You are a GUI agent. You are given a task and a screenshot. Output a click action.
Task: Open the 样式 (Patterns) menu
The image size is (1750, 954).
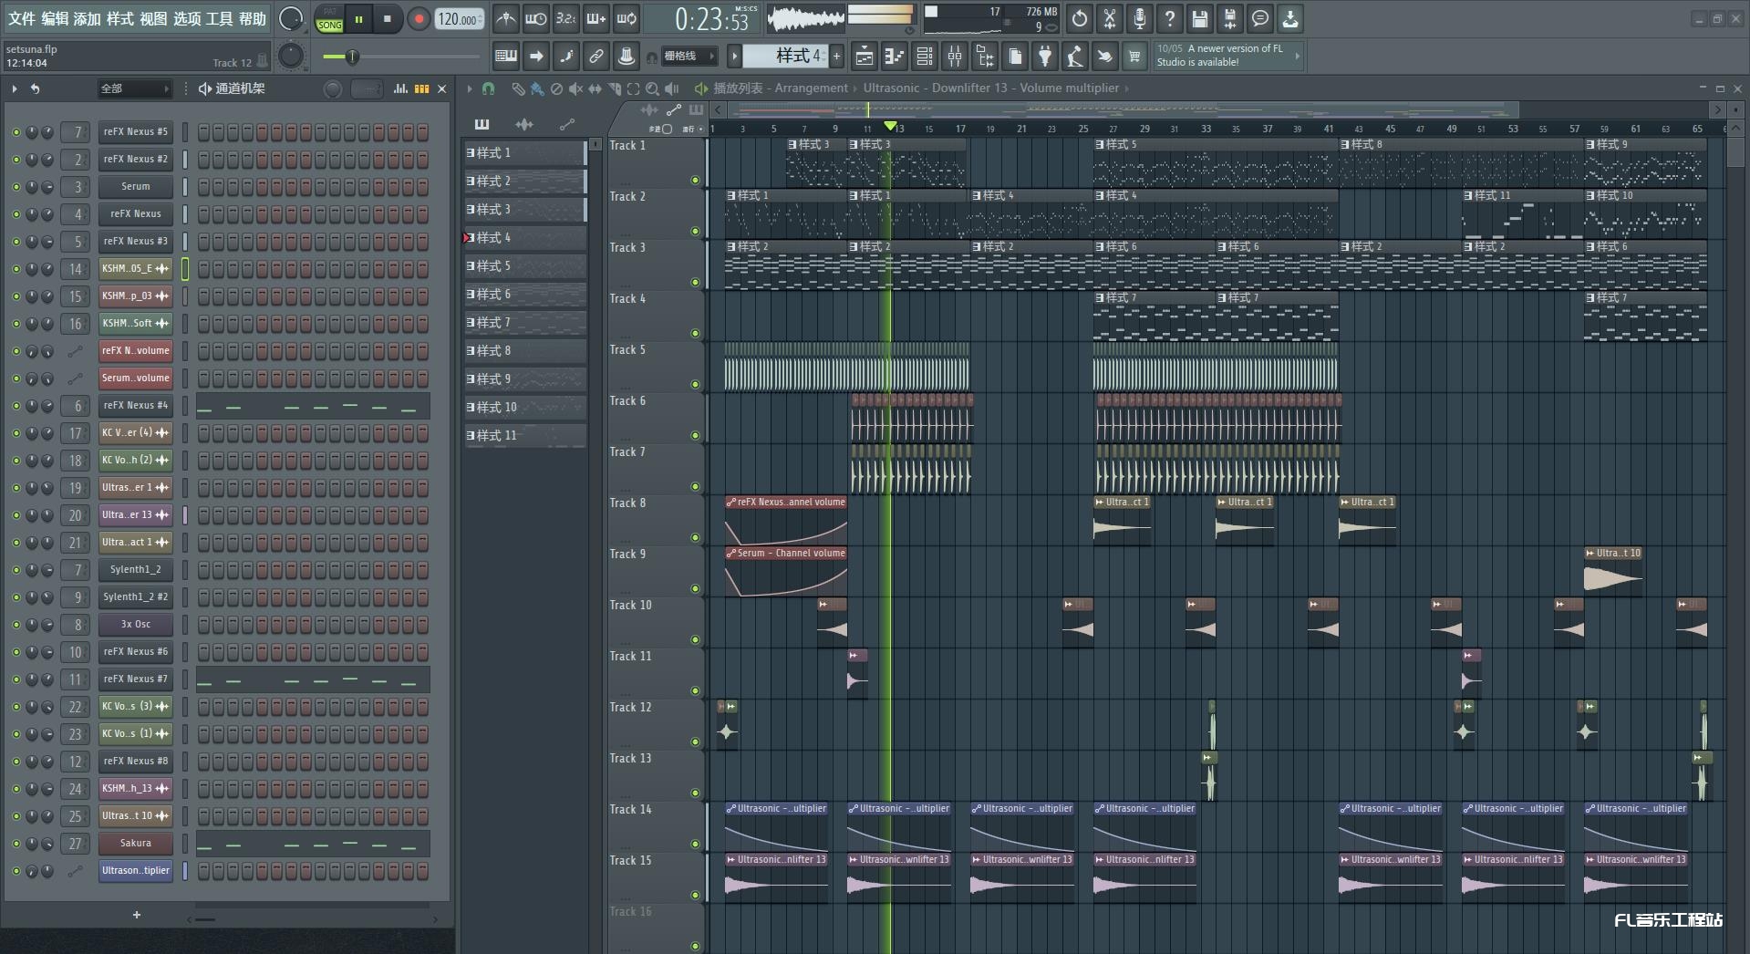120,18
